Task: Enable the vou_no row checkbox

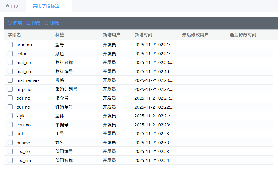Action: (10, 125)
